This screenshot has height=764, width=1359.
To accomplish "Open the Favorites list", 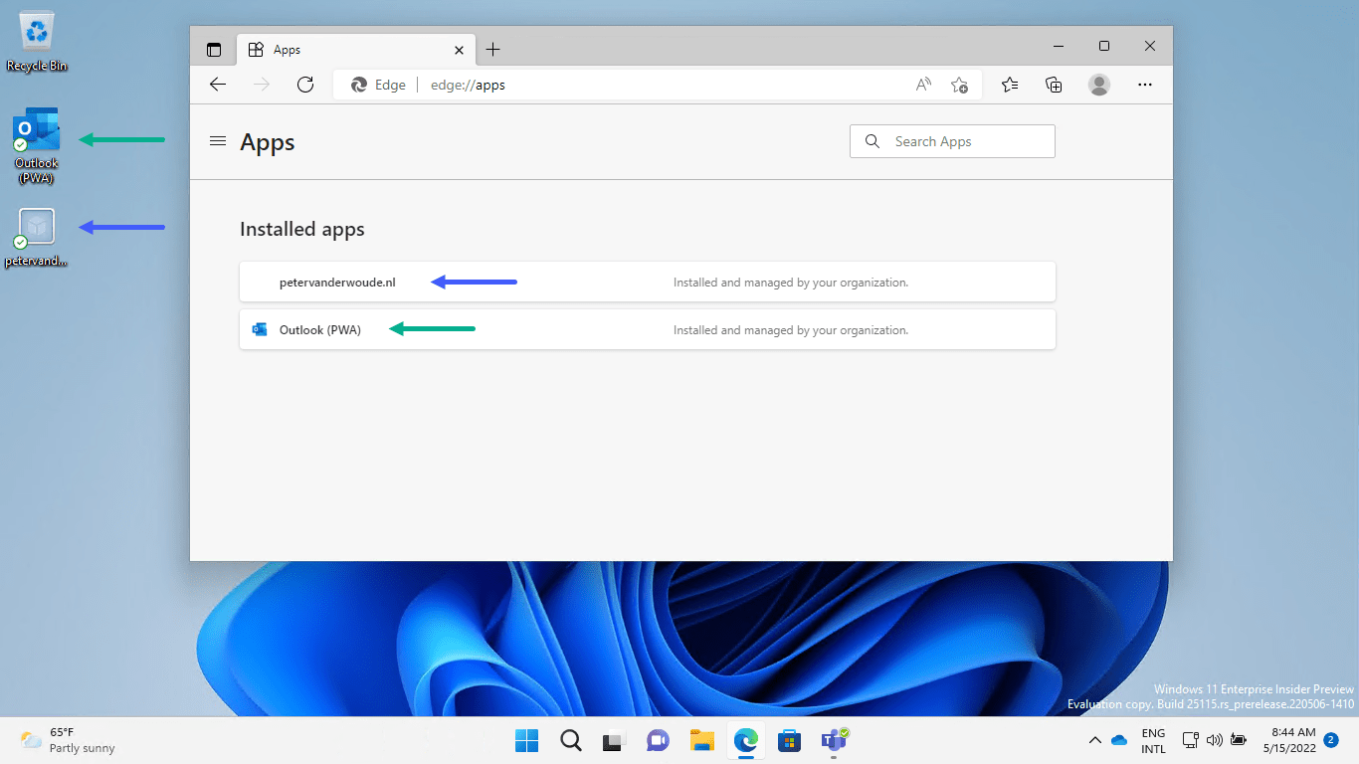I will pyautogui.click(x=1009, y=85).
